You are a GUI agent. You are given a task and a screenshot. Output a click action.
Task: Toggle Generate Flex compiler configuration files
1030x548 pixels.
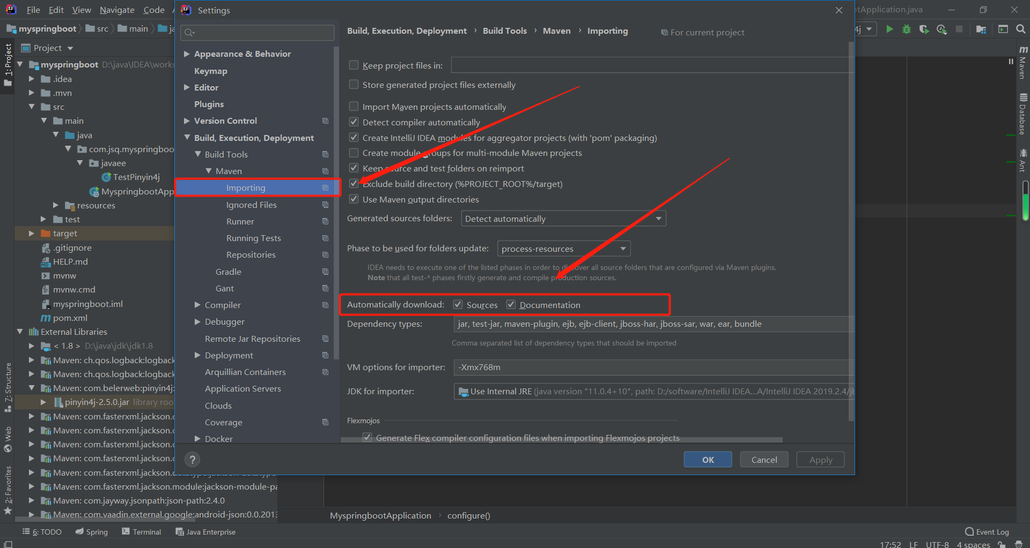(x=367, y=437)
